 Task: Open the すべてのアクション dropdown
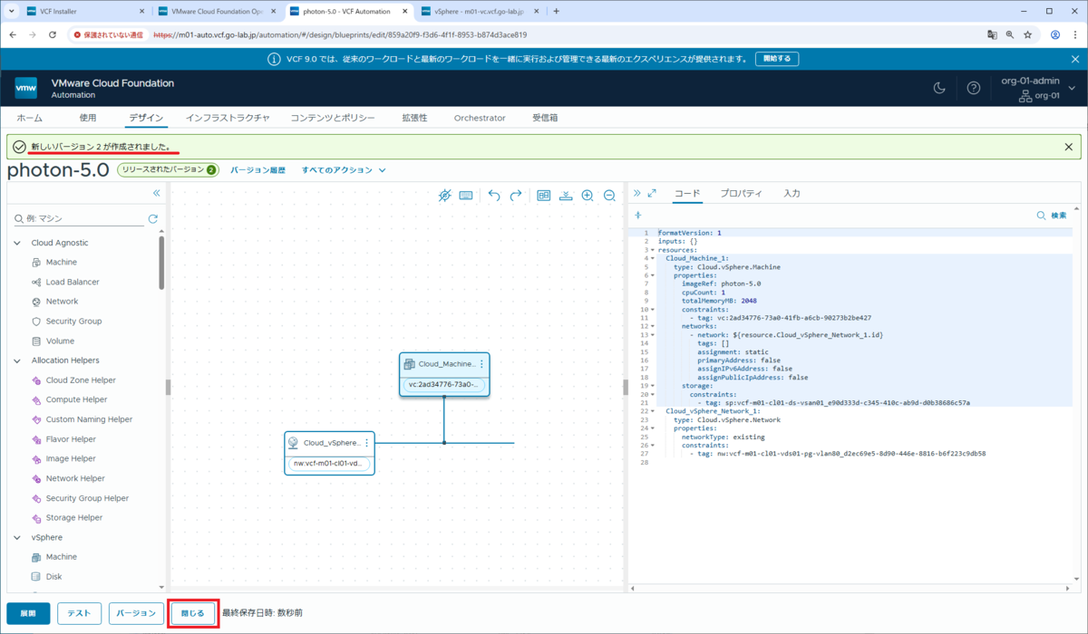coord(344,169)
